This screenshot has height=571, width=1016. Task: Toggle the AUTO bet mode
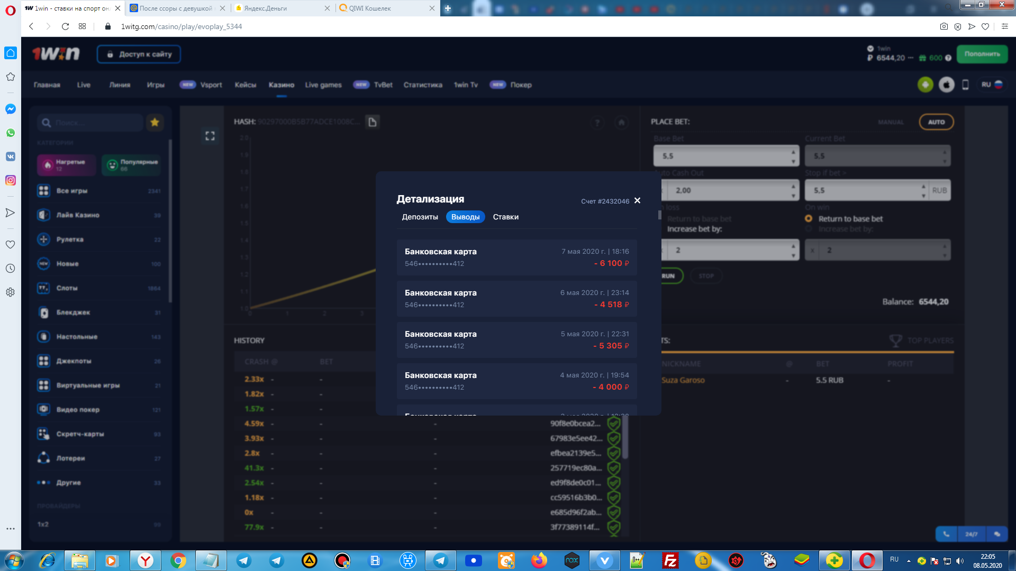[x=936, y=122]
